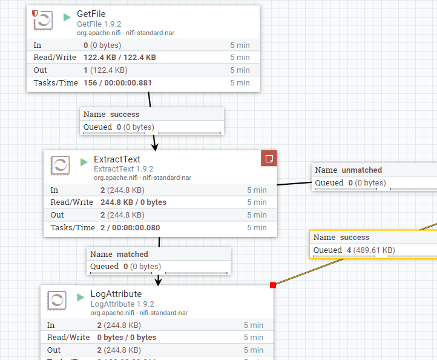
Task: Click the red connection endpoint handle on LogAttribute
Action: pos(273,285)
